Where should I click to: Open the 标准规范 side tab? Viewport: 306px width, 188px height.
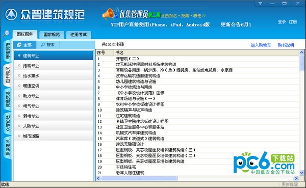pyautogui.click(x=8, y=51)
